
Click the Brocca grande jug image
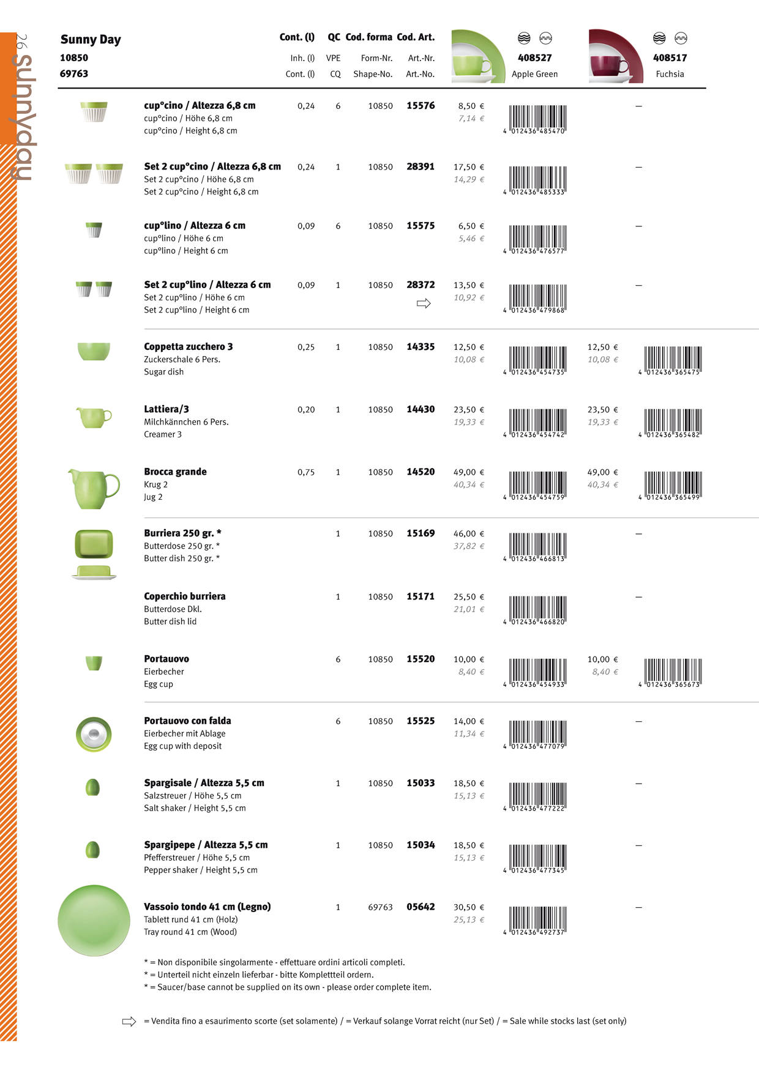pos(94,488)
